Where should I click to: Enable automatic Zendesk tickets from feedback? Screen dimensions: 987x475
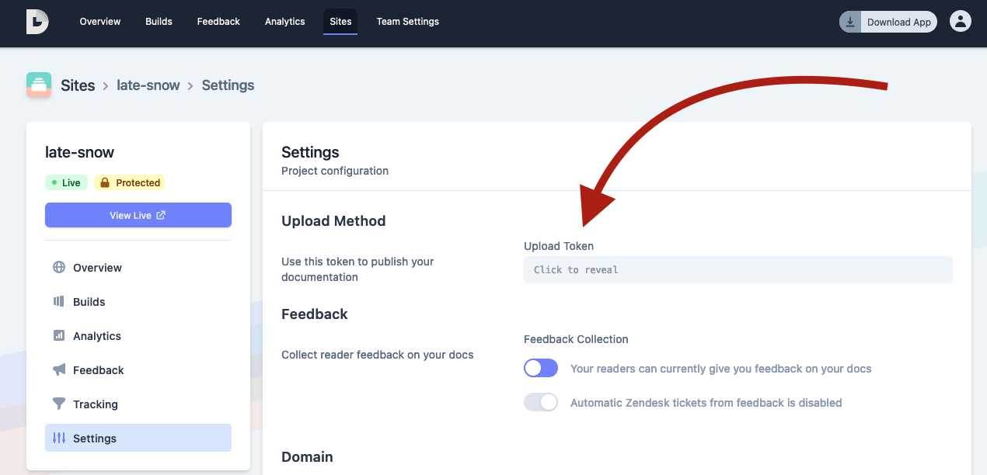pyautogui.click(x=541, y=402)
